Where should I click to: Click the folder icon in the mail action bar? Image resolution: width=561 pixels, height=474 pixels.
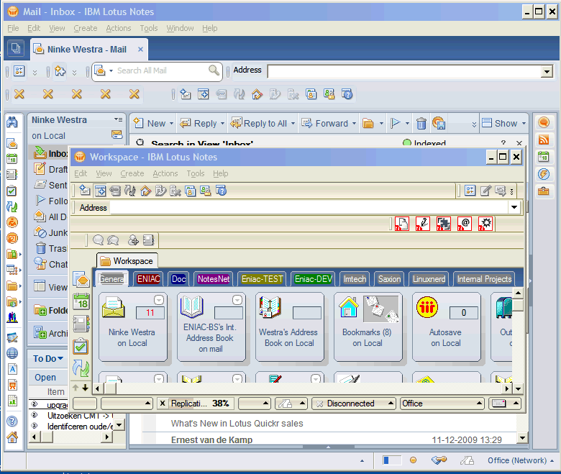(368, 124)
